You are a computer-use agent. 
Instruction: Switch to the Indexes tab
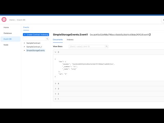coord(70,40)
